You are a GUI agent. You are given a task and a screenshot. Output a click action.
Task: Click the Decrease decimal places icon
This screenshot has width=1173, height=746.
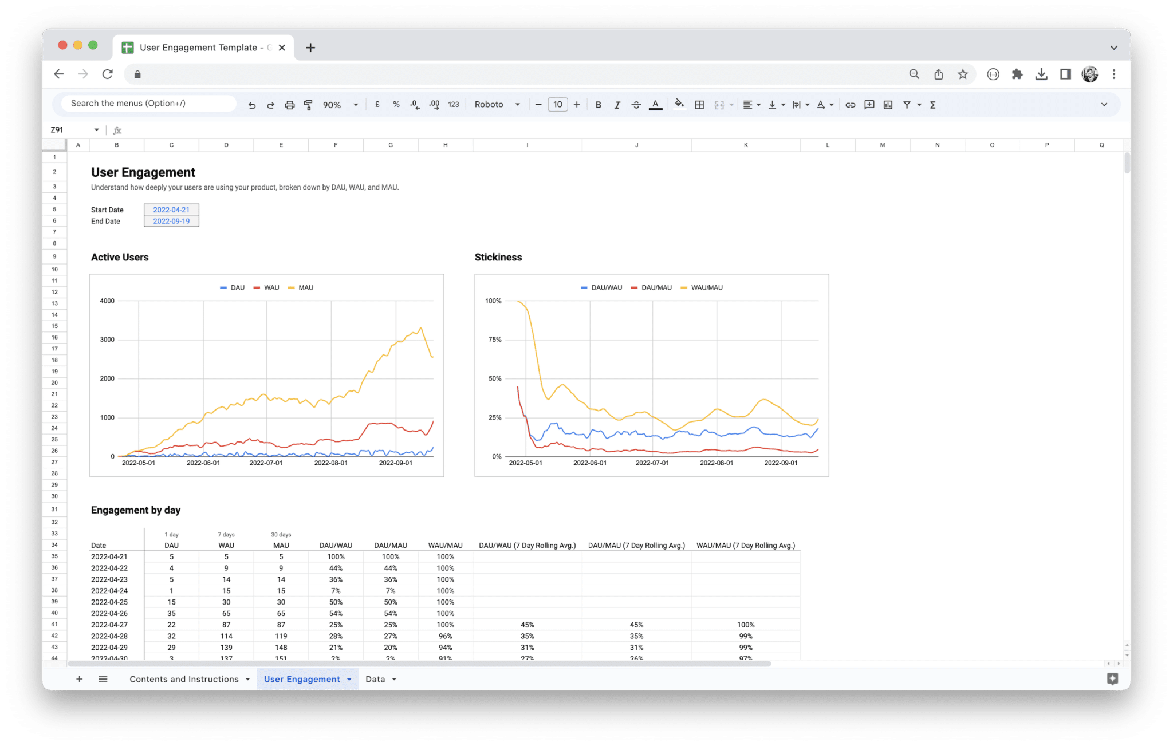pos(414,104)
